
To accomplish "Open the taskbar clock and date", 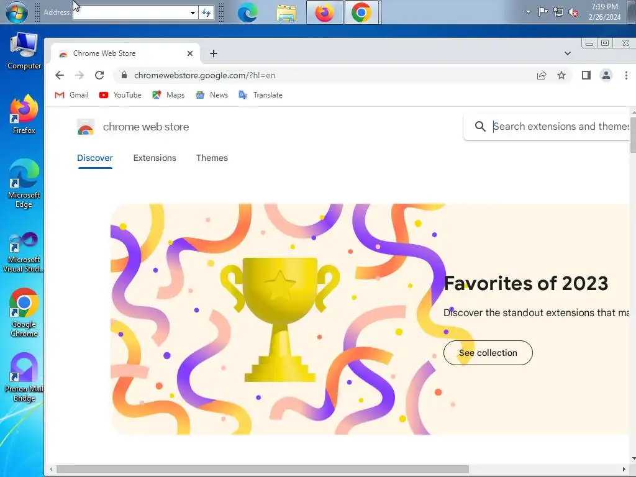I will click(604, 12).
